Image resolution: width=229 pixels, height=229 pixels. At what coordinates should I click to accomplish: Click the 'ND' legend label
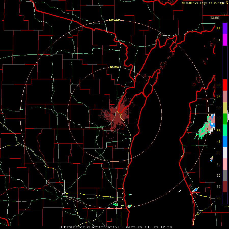tap(218, 198)
